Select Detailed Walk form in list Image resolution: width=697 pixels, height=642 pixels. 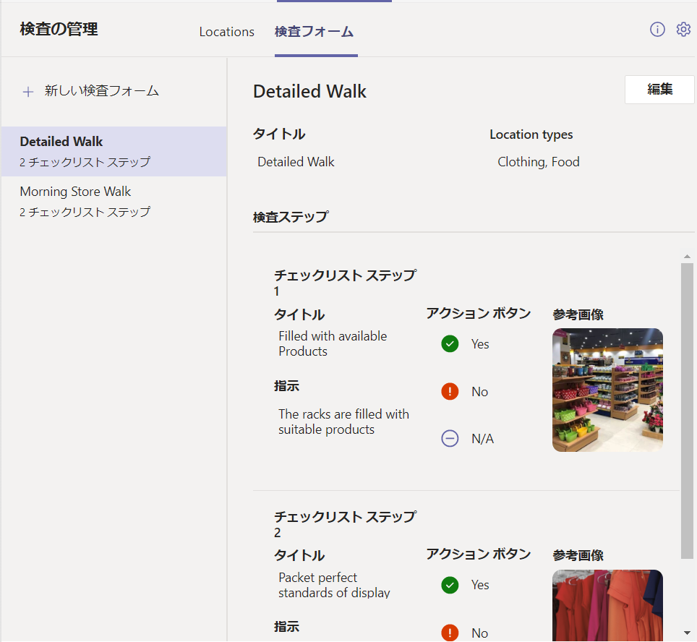point(114,151)
